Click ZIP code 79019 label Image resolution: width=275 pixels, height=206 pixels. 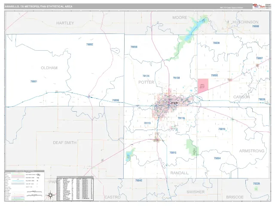[222, 129]
